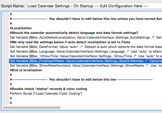The width and height of the screenshot is (162, 113).
Task: Select the Perform Script Load Calendar Color Coding step
Action: [x=46, y=93]
